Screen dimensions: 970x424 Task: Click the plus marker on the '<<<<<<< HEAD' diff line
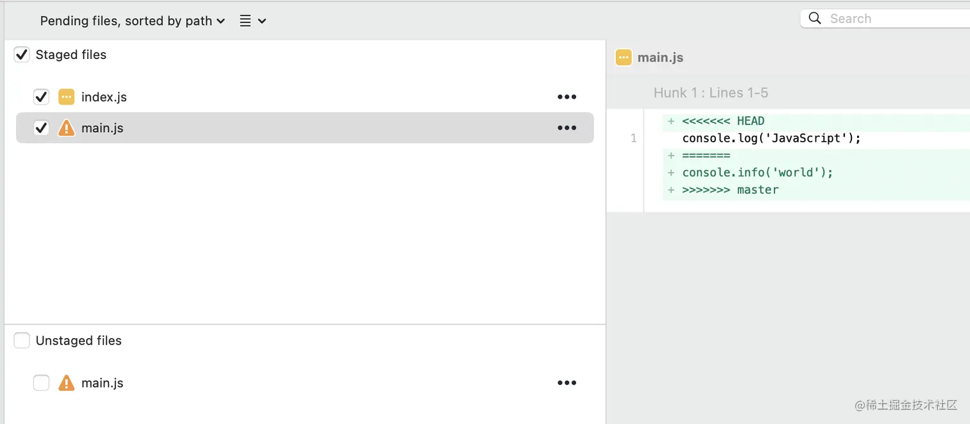670,121
